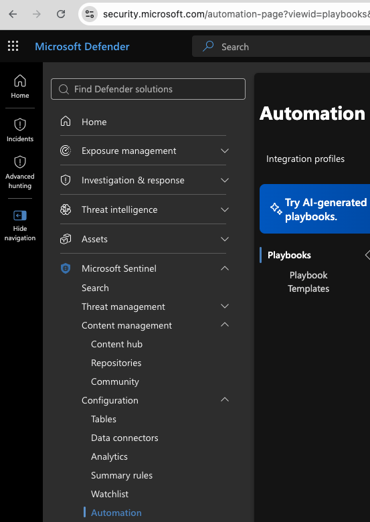Open Content hub

(x=117, y=344)
